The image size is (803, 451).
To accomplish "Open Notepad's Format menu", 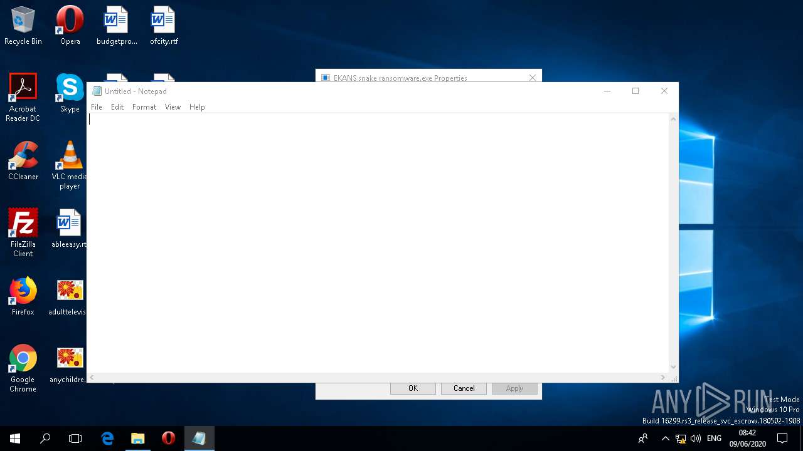I will click(144, 107).
